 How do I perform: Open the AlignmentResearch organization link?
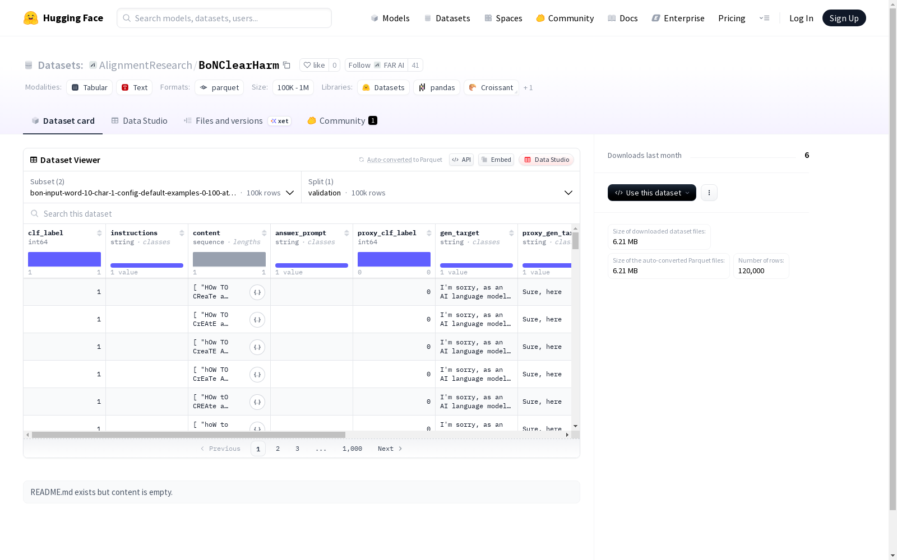point(146,65)
